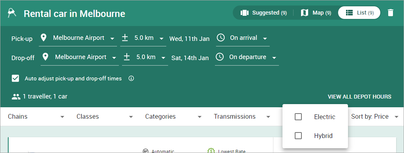This screenshot has width=404, height=153.
Task: Click the clock icon next to On departure
Action: pos(219,57)
